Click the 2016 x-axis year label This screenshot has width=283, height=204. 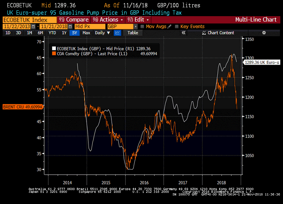144,183
